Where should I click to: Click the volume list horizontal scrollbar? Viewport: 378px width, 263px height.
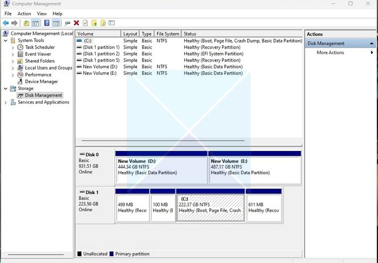coord(163,141)
